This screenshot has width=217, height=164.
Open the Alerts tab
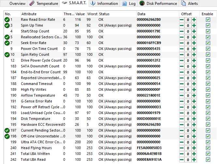coord(189,3)
